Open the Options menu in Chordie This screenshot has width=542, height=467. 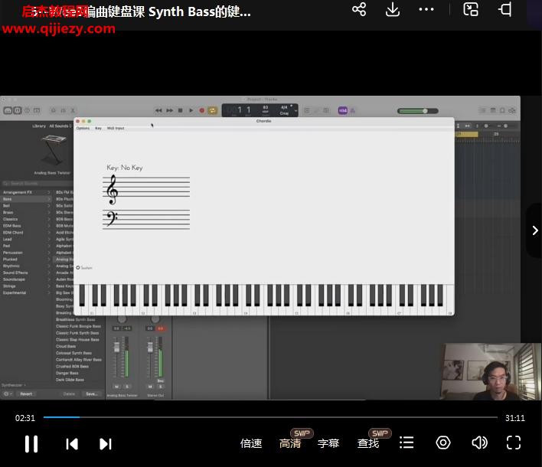click(83, 128)
